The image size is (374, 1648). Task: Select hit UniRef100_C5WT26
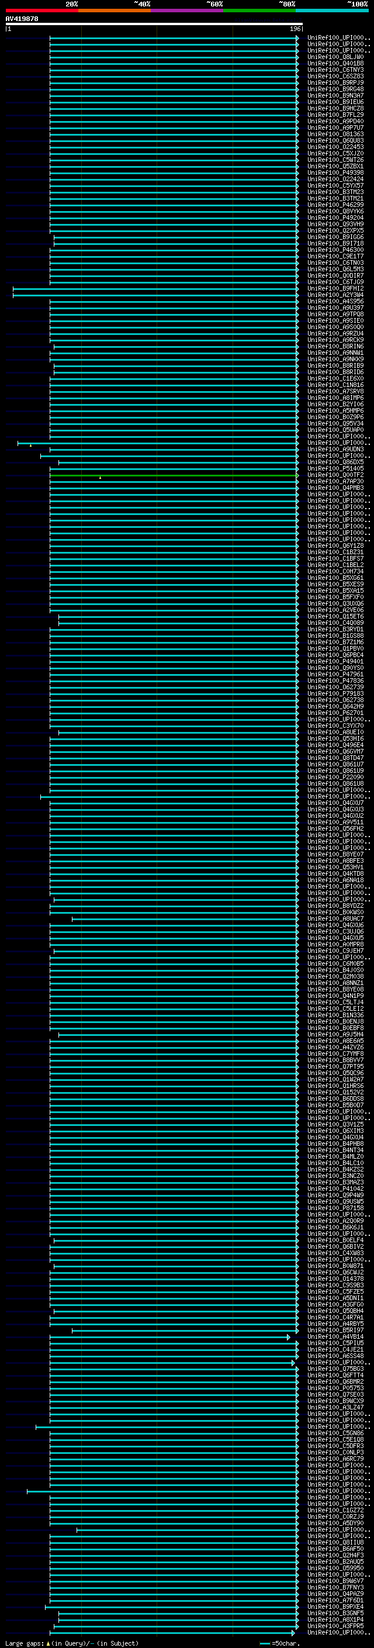pos(335,160)
